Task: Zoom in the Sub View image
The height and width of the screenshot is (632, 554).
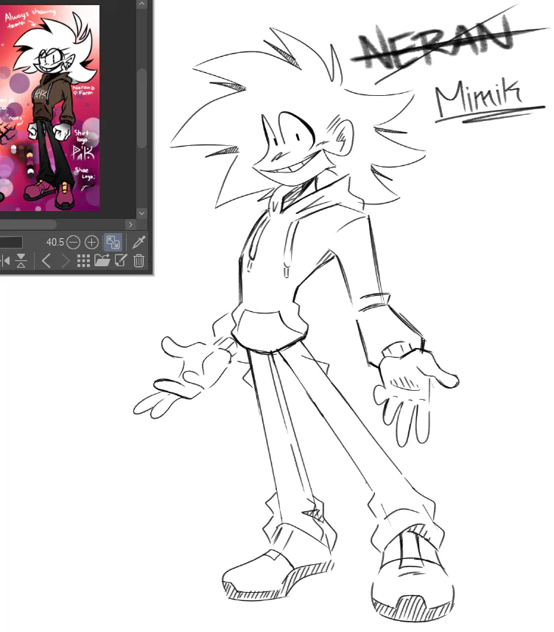Action: pyautogui.click(x=92, y=242)
